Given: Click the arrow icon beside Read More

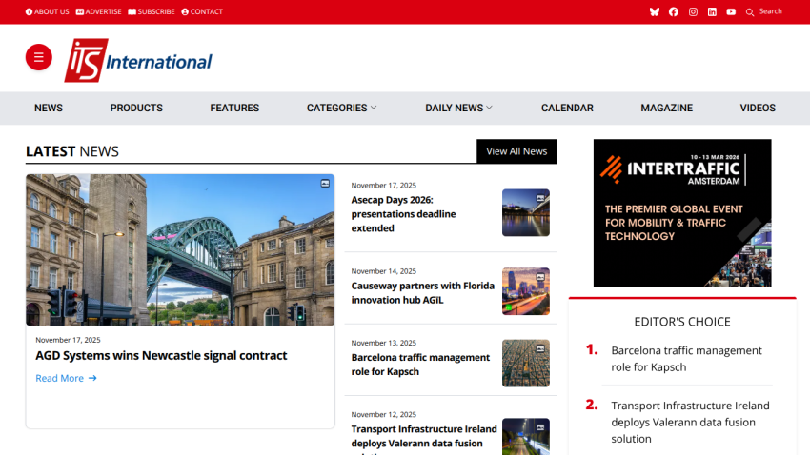Looking at the screenshot, I should tap(92, 378).
